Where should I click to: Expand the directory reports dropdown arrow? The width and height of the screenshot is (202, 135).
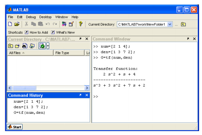coord(48,46)
